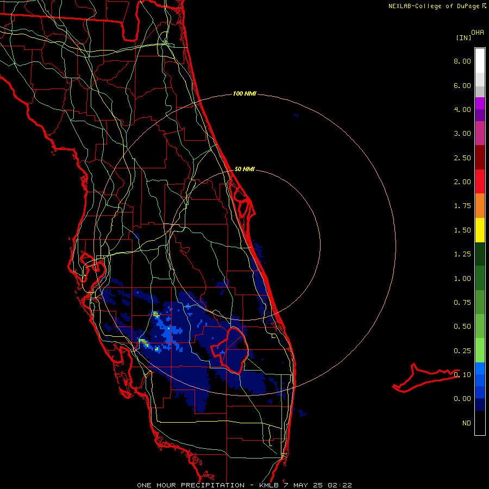Click the navy blue legend band

pos(480,404)
